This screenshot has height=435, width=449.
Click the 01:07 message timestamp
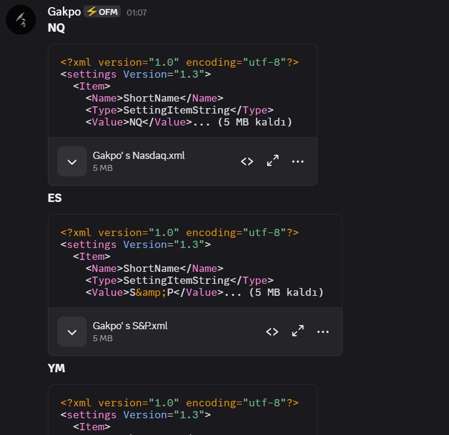136,13
